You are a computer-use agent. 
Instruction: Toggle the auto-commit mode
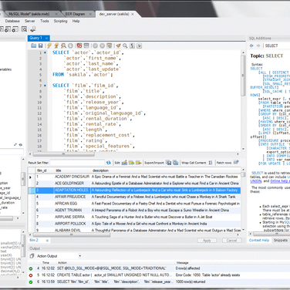(x=110, y=46)
